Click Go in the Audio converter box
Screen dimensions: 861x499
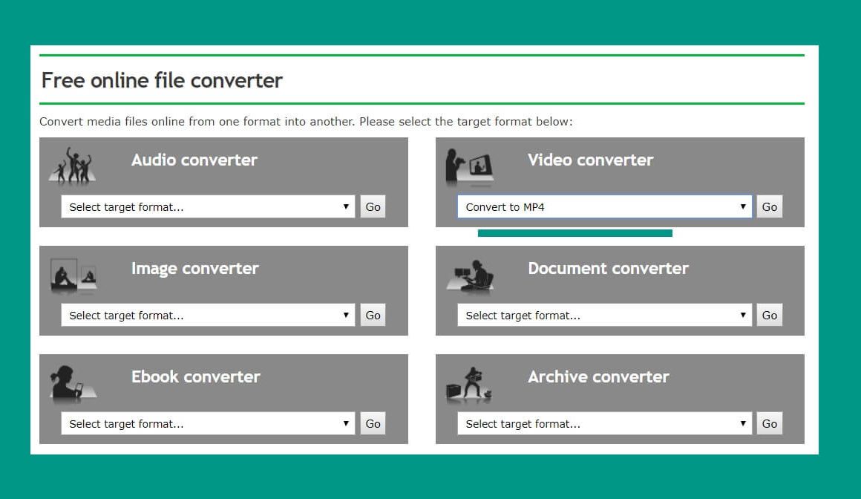point(373,206)
